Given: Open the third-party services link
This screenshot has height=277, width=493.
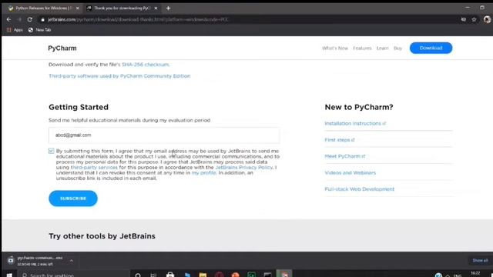Looking at the screenshot, I should pyautogui.click(x=94, y=168).
